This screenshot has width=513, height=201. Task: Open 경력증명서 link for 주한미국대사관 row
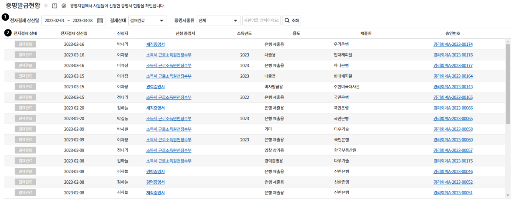pyautogui.click(x=155, y=87)
